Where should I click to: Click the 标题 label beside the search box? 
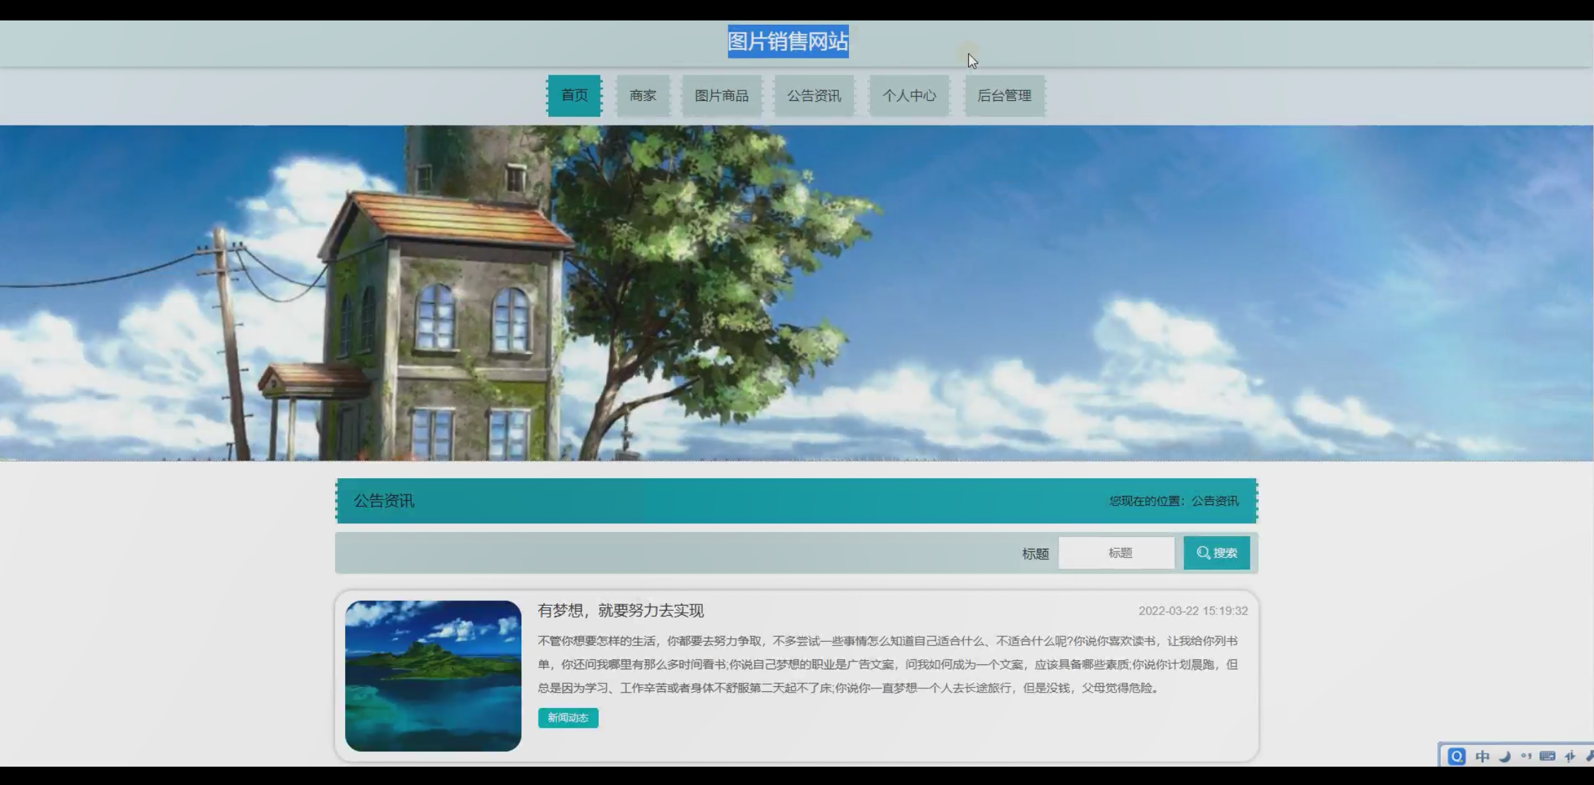1035,554
